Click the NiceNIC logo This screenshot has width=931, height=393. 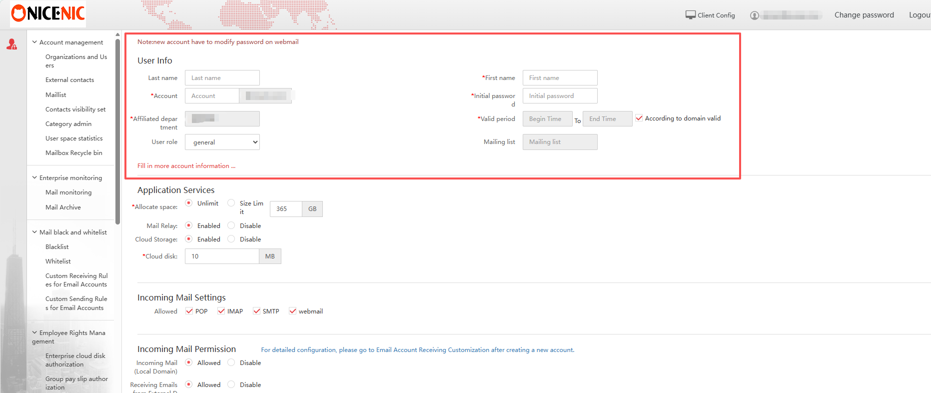click(48, 13)
